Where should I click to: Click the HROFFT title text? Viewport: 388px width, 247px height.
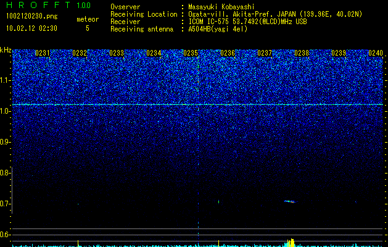[x=38, y=5]
